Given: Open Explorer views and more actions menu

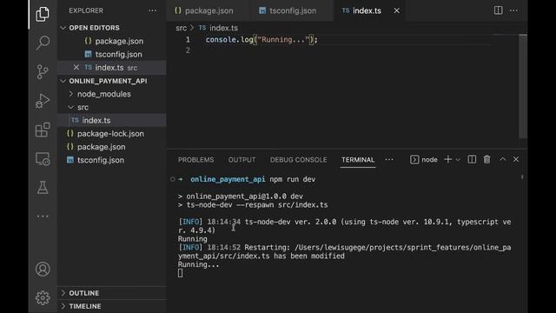Looking at the screenshot, I should (x=153, y=10).
